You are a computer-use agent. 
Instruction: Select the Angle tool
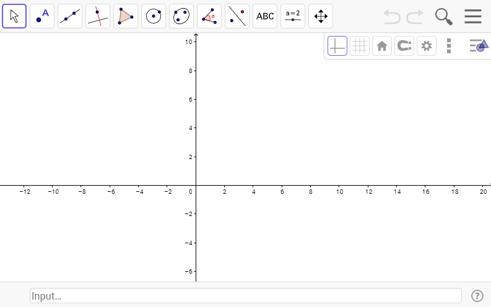pyautogui.click(x=209, y=16)
